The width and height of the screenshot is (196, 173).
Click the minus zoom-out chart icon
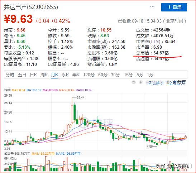coord(147,82)
